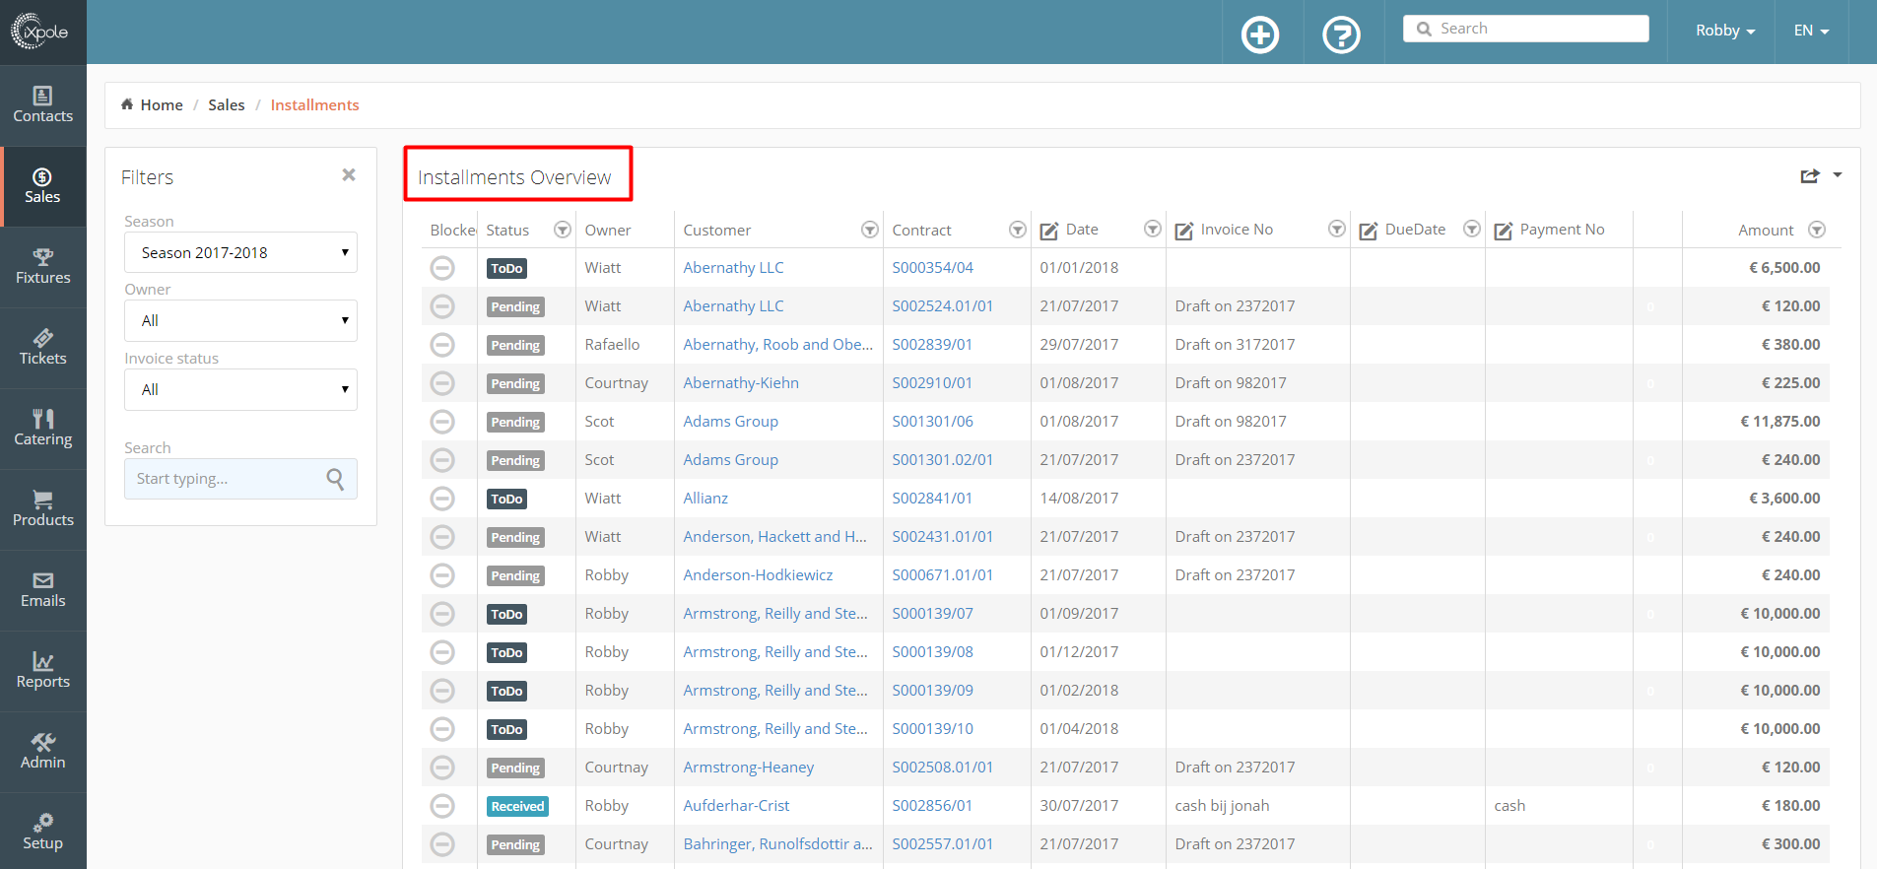Viewport: 1877px width, 869px height.
Task: Open the Reports sidebar section
Action: 42,671
